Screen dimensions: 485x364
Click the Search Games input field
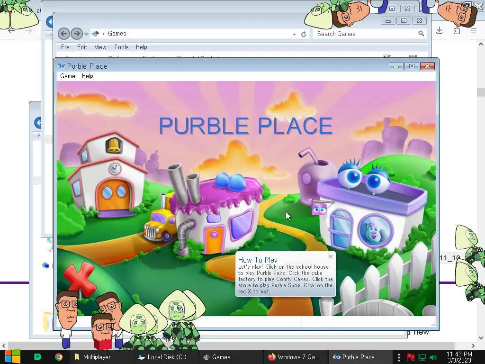click(x=366, y=34)
